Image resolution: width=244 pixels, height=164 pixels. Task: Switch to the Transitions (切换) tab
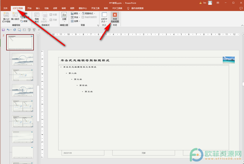click(x=47, y=8)
